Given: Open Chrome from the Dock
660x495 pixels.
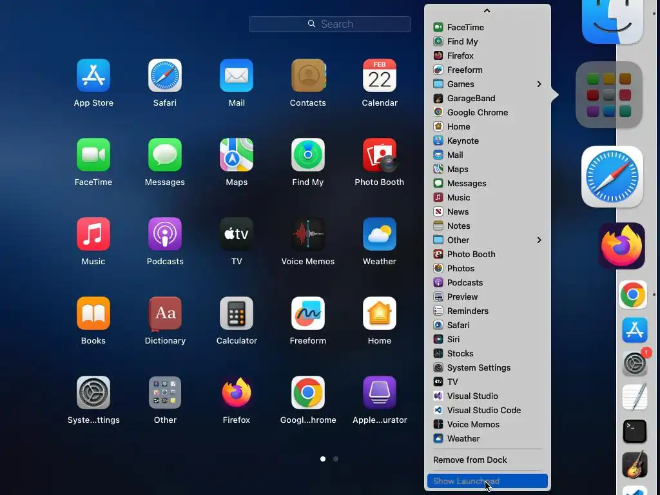Looking at the screenshot, I should coord(633,295).
